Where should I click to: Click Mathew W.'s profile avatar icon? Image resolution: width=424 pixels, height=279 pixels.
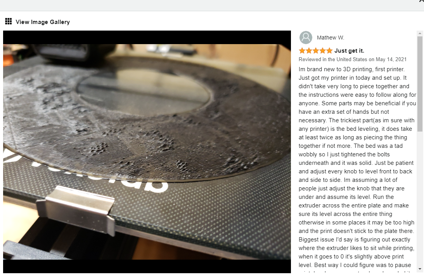point(306,38)
